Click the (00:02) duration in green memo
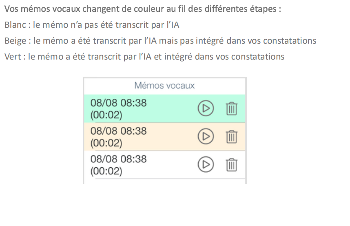The image size is (350, 226). 106,115
